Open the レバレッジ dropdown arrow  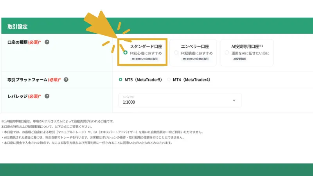[x=234, y=101]
